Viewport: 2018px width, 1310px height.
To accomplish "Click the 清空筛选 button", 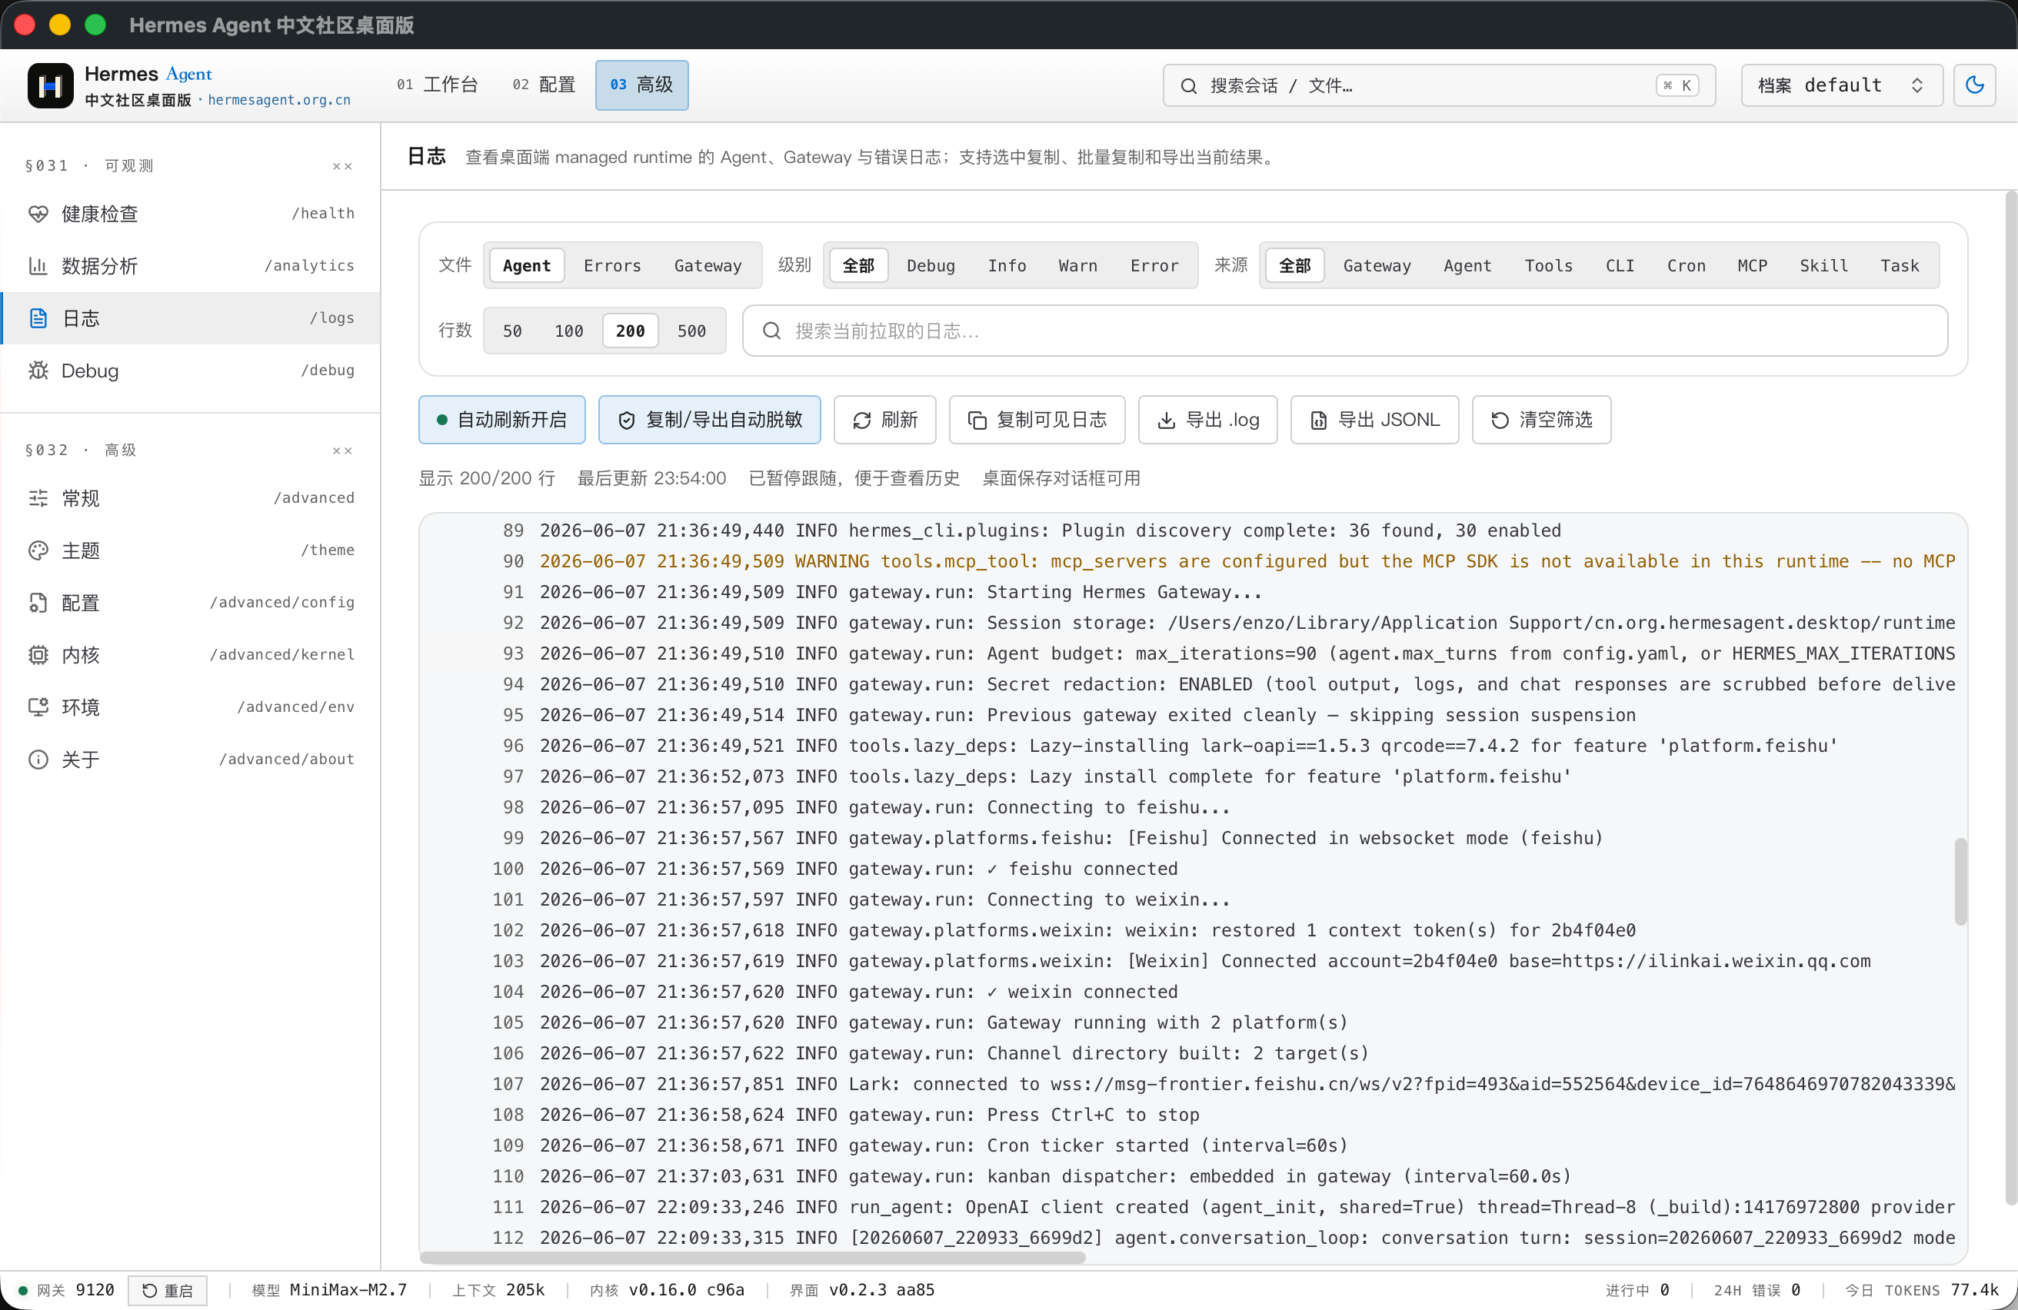I will point(1541,421).
